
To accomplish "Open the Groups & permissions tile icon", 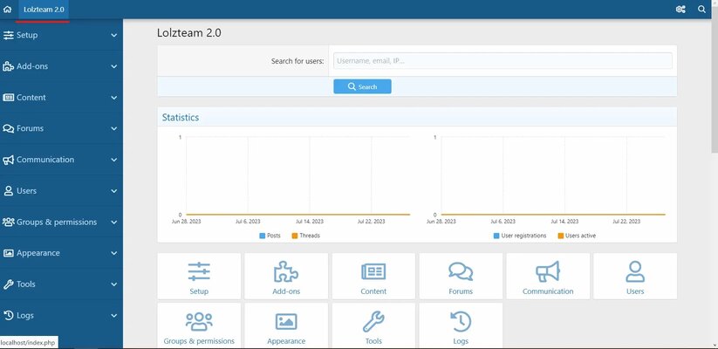I will pyautogui.click(x=199, y=322).
